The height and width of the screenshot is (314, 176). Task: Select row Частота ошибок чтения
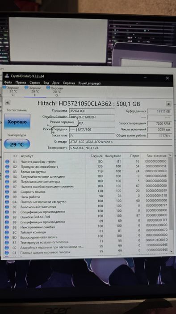pos(86,161)
